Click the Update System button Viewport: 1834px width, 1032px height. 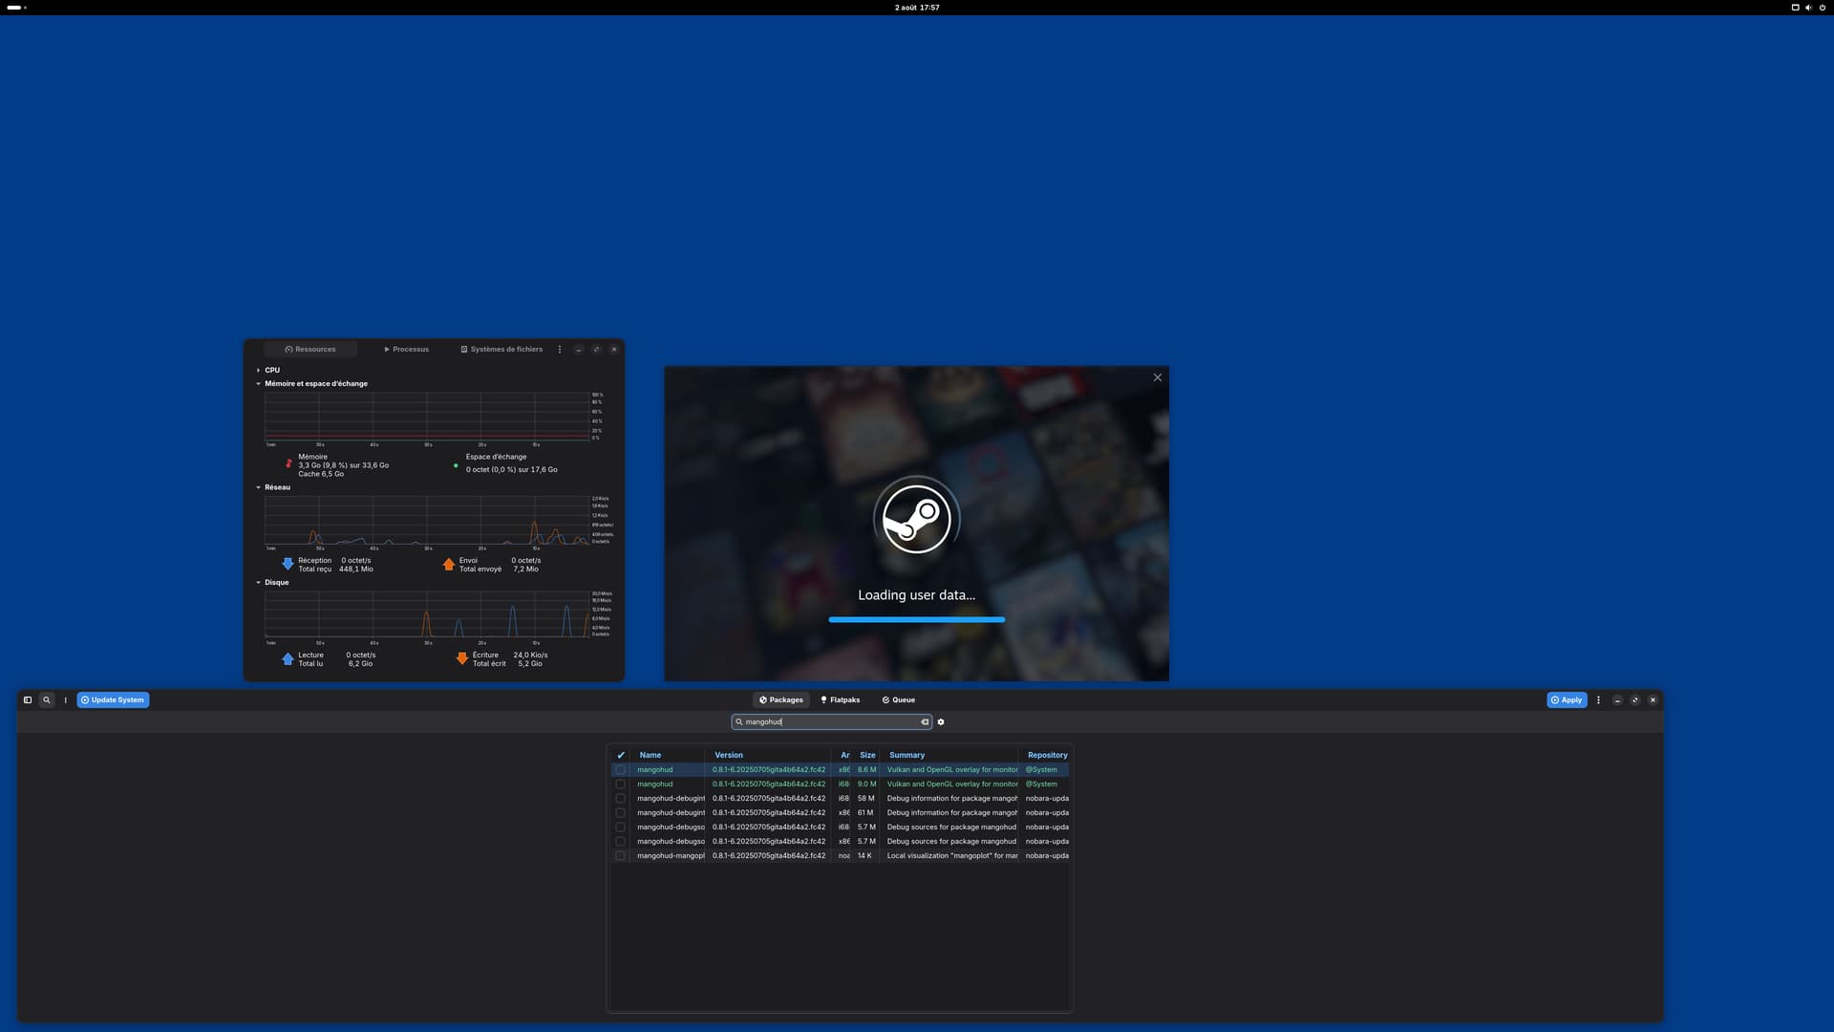click(113, 699)
